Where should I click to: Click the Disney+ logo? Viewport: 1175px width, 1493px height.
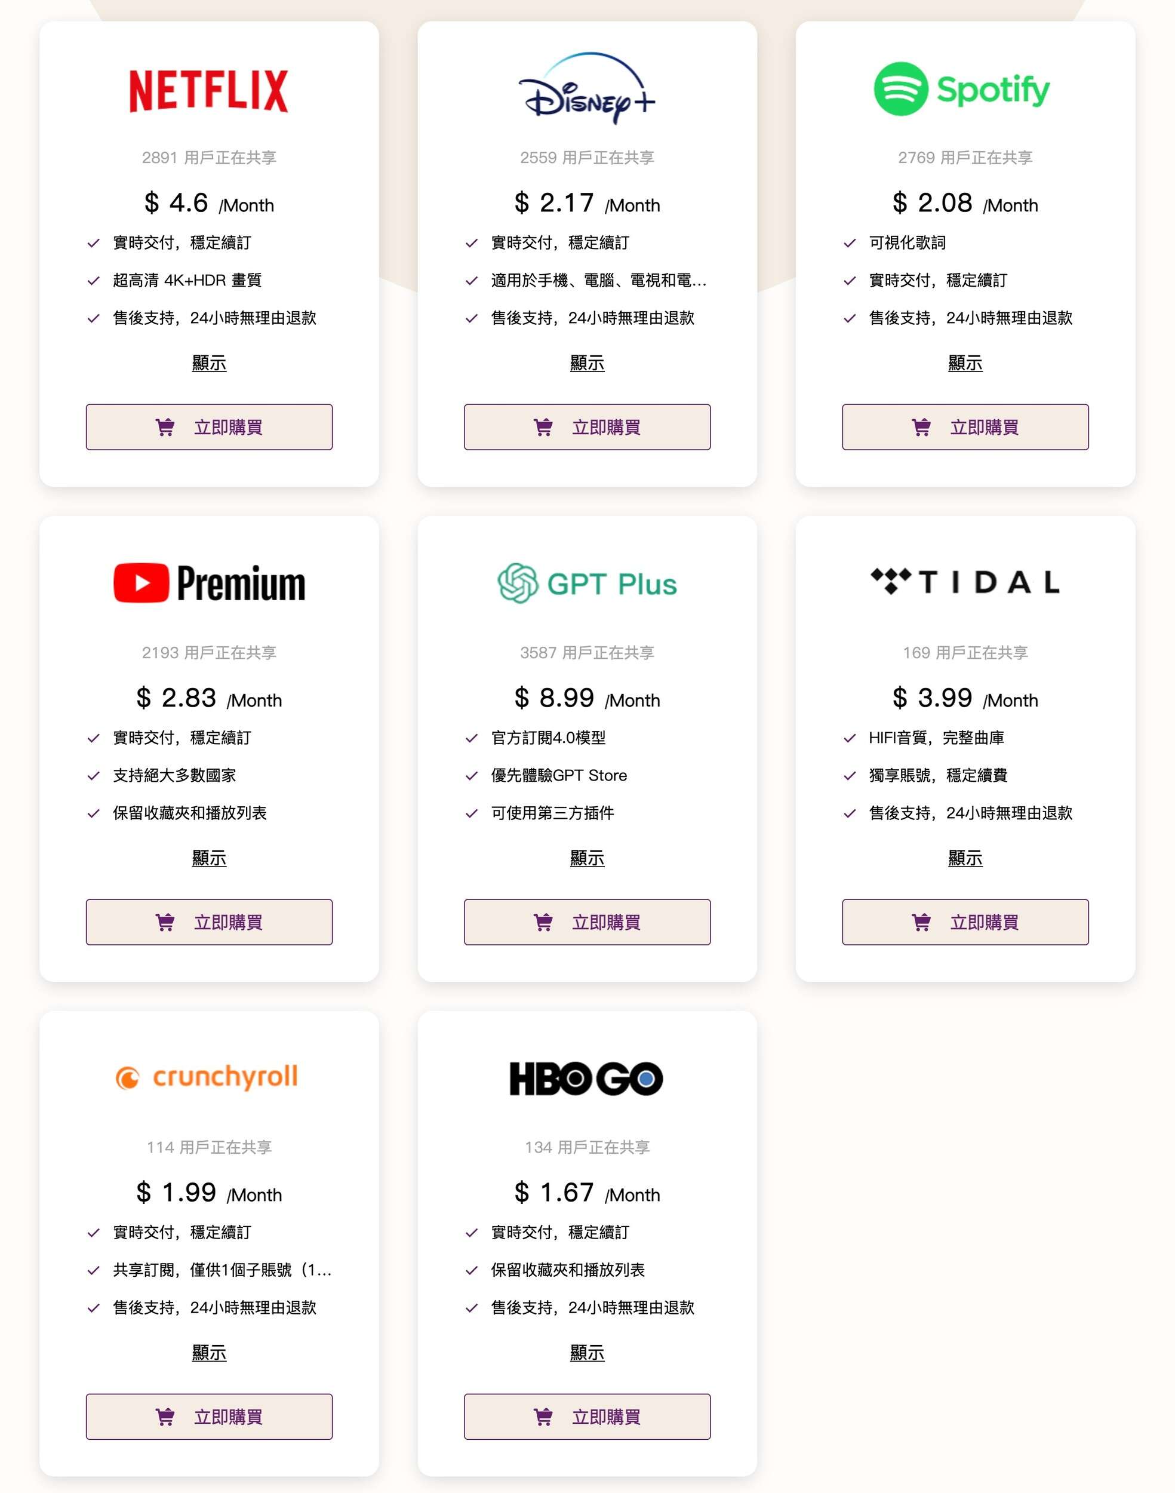[586, 89]
